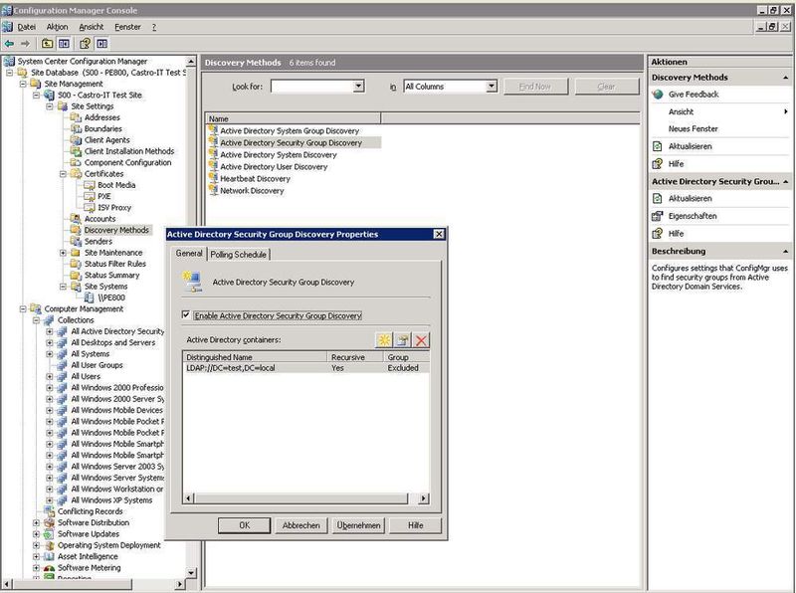
Task: Click the Software Updates icon
Action: (x=49, y=534)
